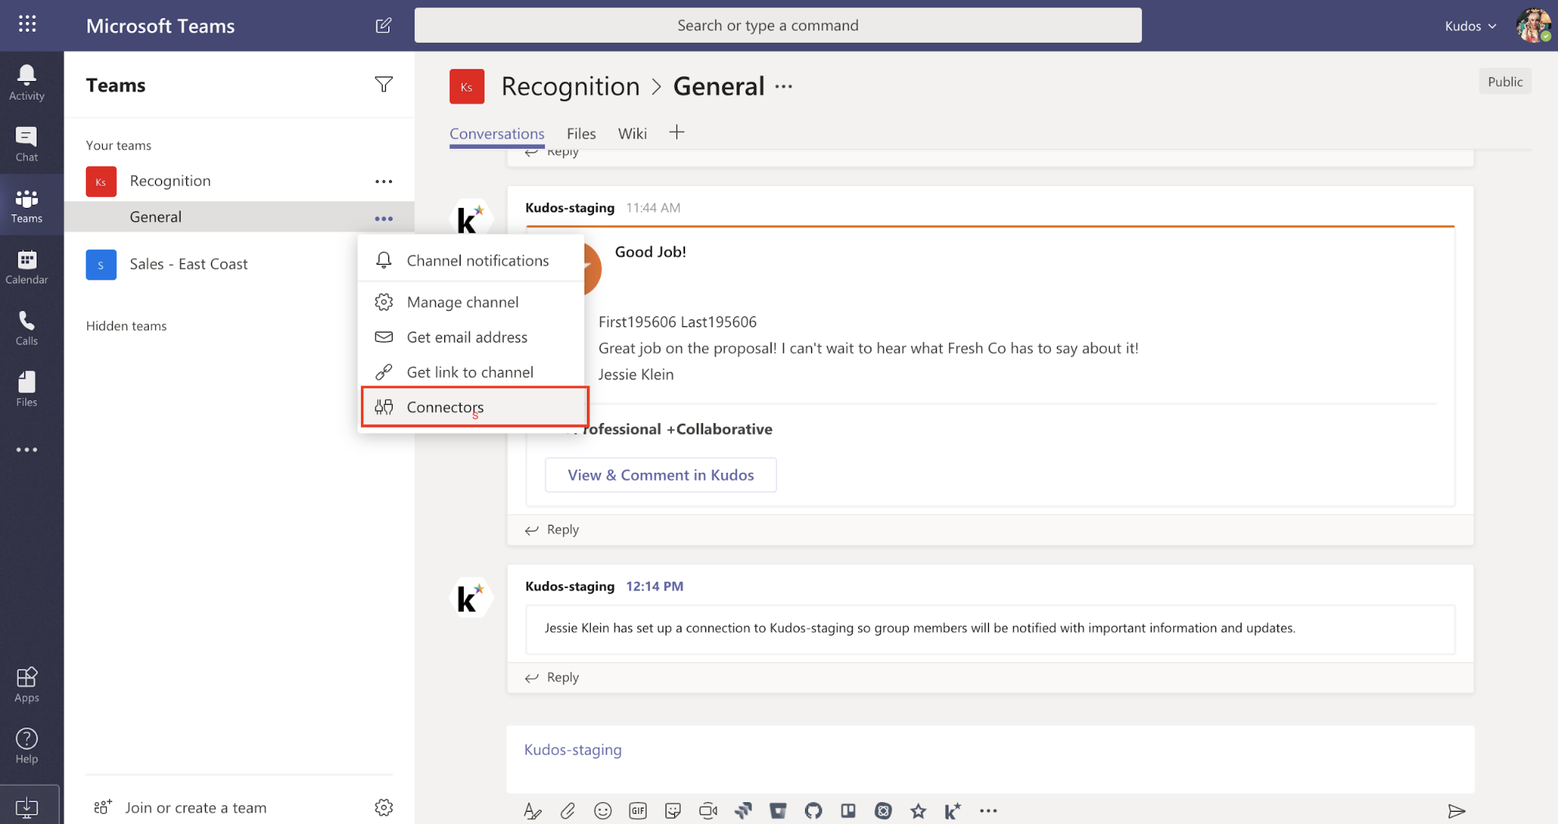Open Sales - East Coast team

(x=189, y=264)
